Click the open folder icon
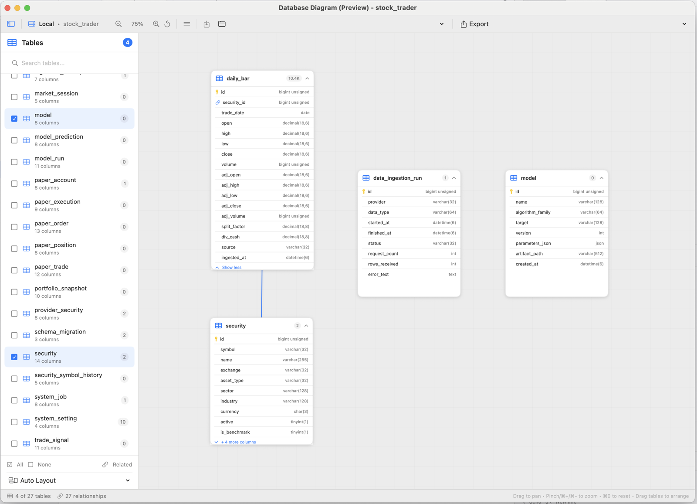Image resolution: width=697 pixels, height=504 pixels. coord(222,24)
